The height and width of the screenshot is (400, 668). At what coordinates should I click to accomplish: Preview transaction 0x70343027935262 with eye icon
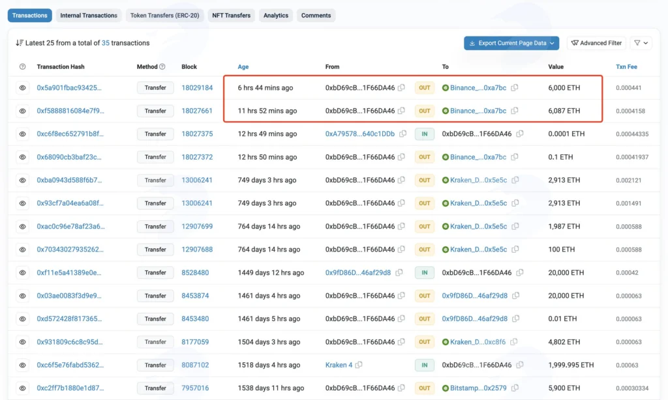pyautogui.click(x=23, y=250)
